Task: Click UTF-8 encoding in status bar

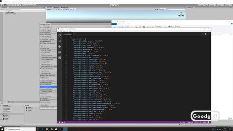Action: (196, 122)
